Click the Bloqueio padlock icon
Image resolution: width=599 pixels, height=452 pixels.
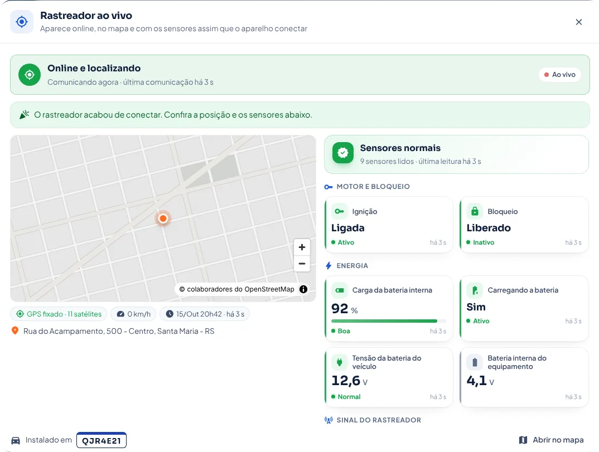click(x=475, y=211)
